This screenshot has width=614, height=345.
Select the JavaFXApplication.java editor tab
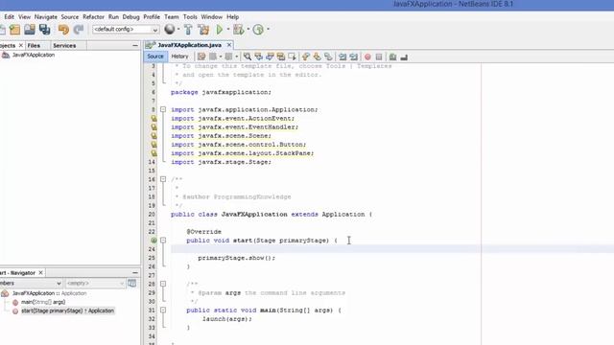click(190, 45)
